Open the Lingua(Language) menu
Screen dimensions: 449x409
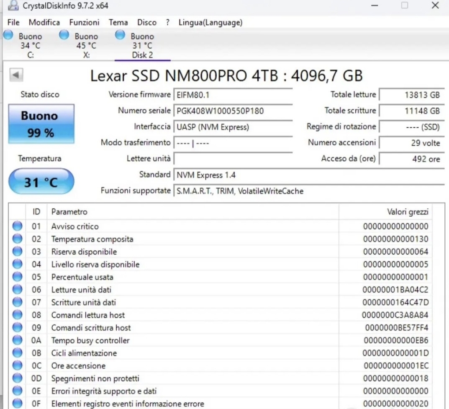coord(210,23)
